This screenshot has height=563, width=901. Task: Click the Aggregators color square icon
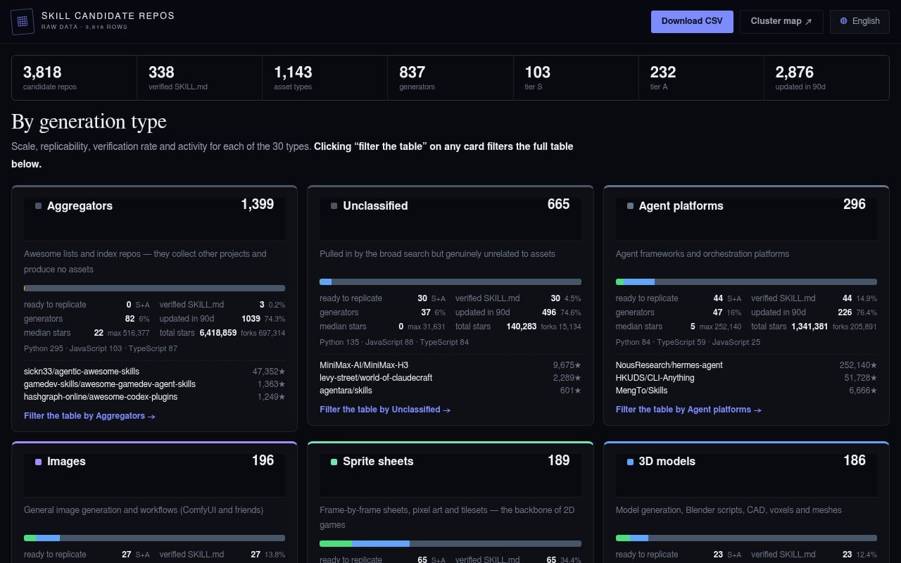(38, 206)
